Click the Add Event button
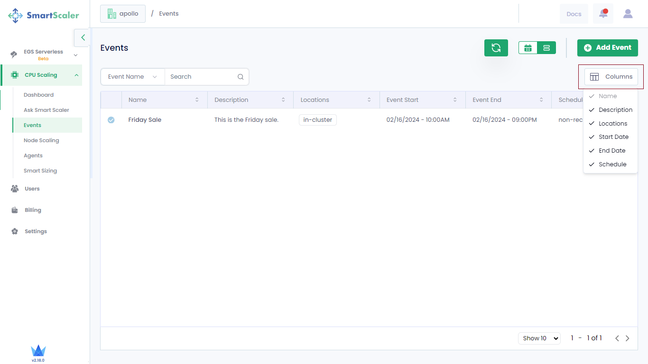The image size is (648, 364). click(x=607, y=48)
